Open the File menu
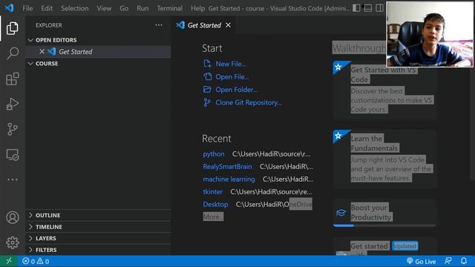 (27, 8)
